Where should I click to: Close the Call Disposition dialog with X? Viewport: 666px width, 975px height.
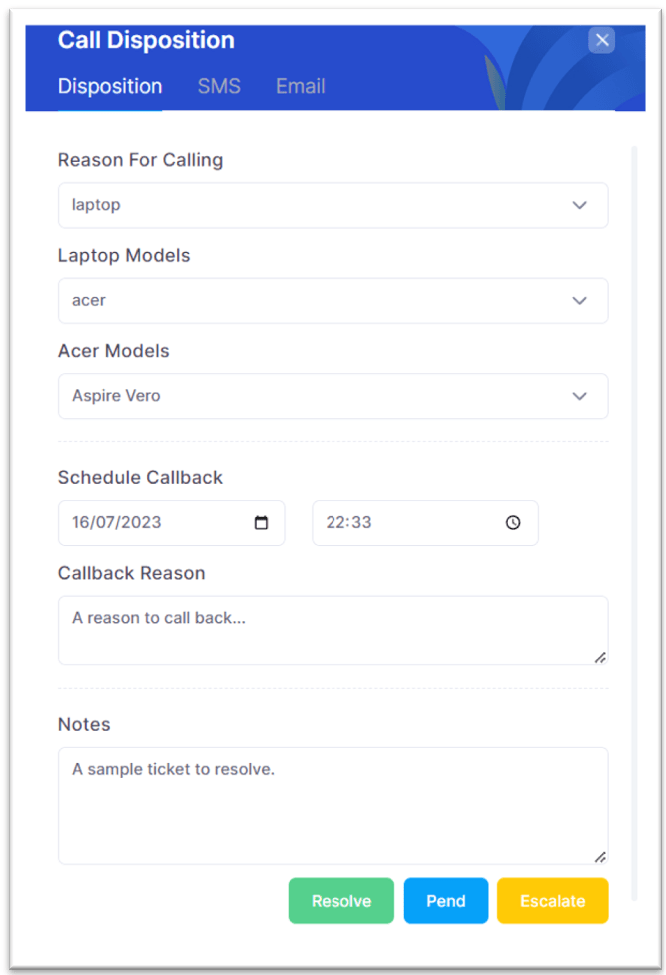tap(601, 40)
